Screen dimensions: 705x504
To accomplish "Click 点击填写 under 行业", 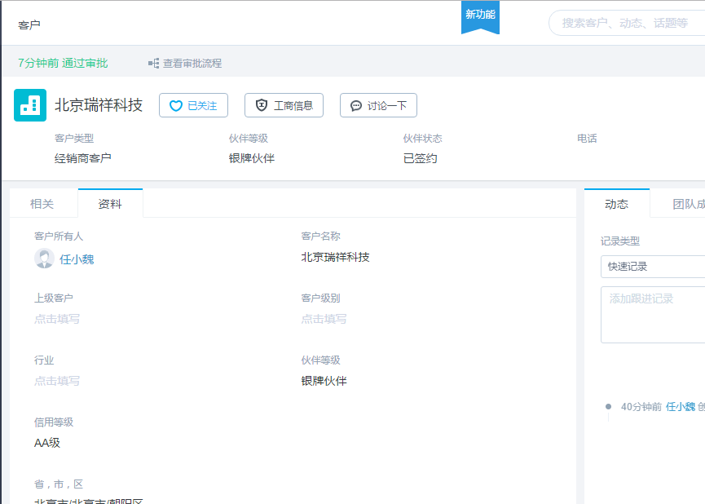I will point(57,381).
